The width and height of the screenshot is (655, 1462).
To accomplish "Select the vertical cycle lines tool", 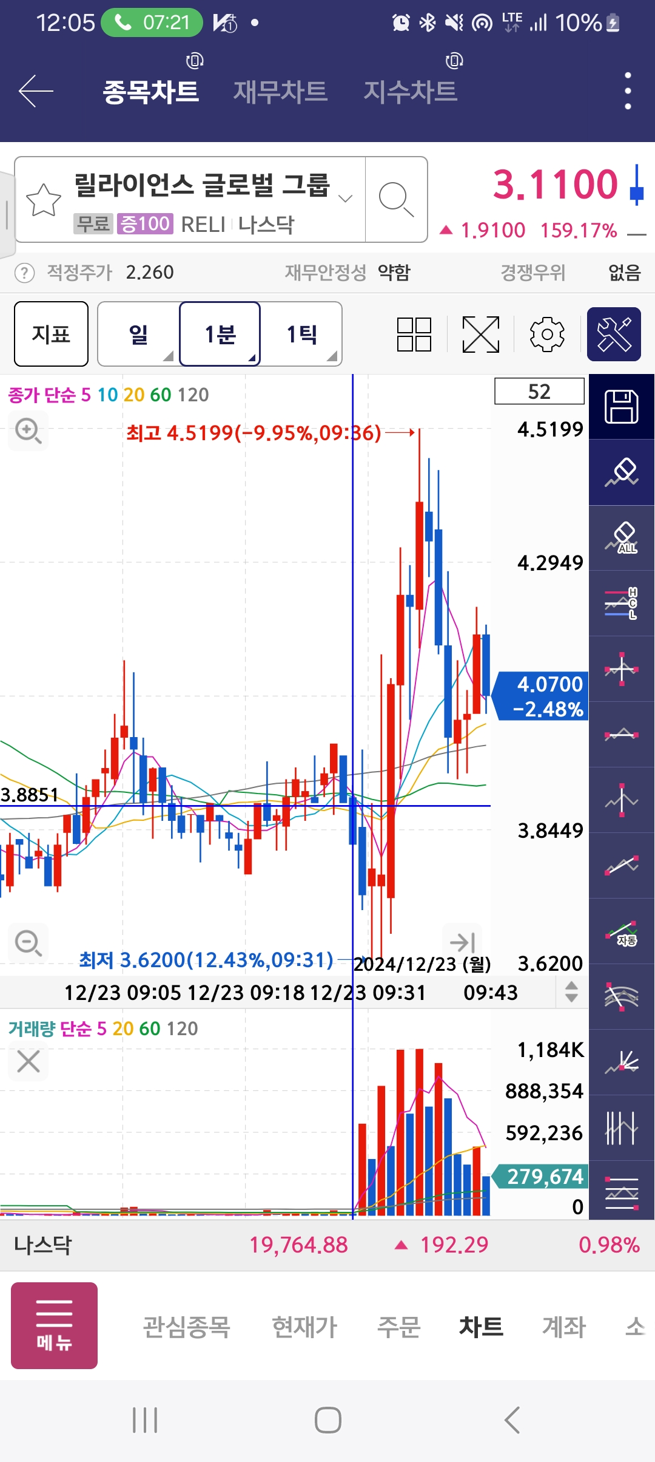I will (x=622, y=1128).
